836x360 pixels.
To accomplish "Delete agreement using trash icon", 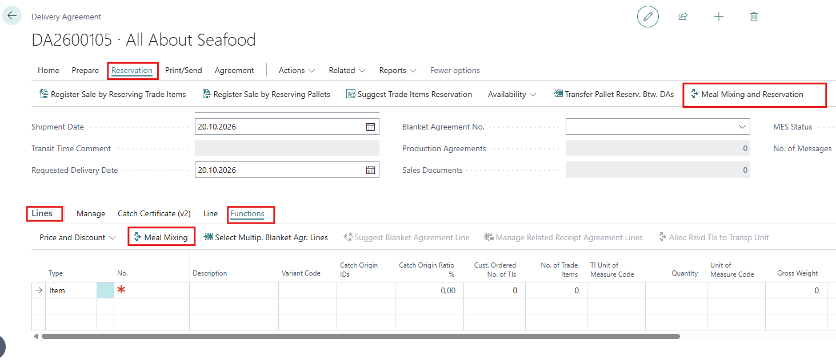I will point(754,17).
